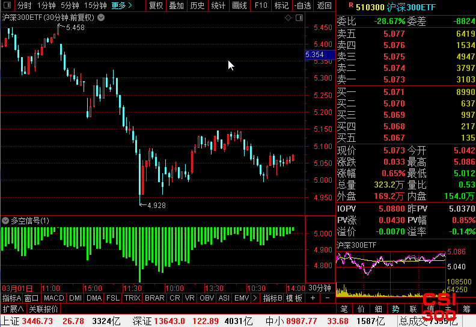Select the 1分钟 period
This screenshot has height=327, width=476.
click(46, 5)
